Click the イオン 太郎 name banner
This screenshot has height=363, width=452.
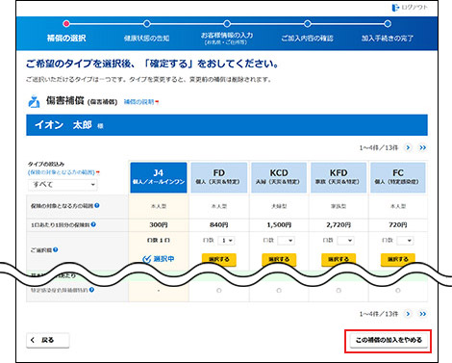(x=227, y=125)
